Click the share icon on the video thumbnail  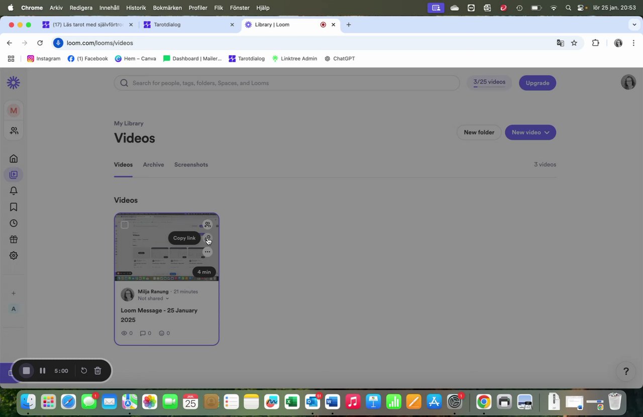pyautogui.click(x=207, y=224)
